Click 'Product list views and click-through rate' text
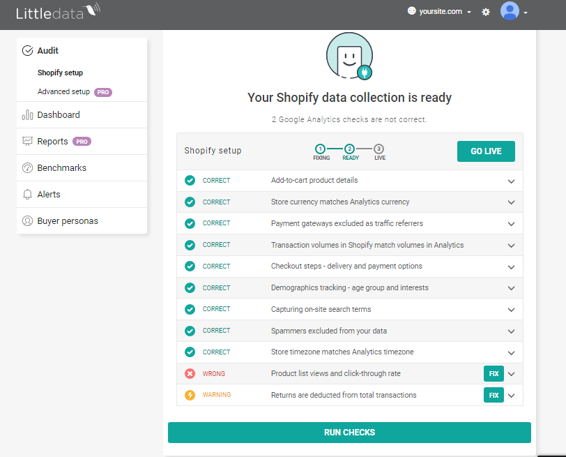This screenshot has width=566, height=457. pyautogui.click(x=336, y=373)
